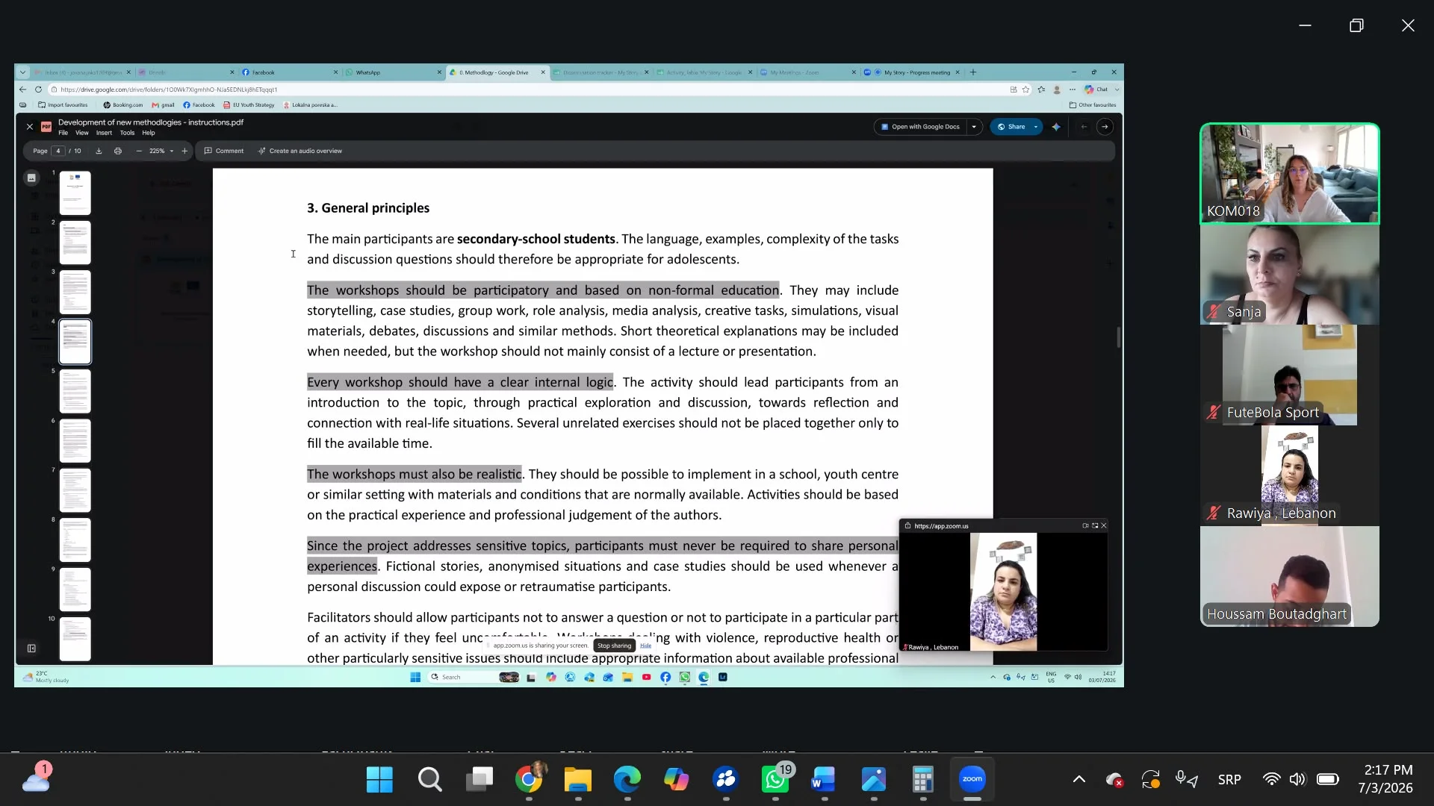1434x806 pixels.
Task: Click the Stop sharing button
Action: tap(614, 646)
